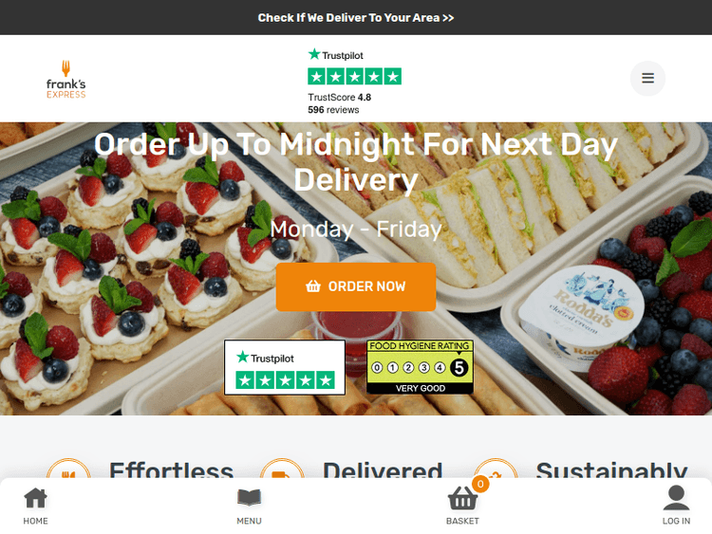The image size is (712, 534).
Task: Click the Frank's Express logo
Action: click(66, 79)
